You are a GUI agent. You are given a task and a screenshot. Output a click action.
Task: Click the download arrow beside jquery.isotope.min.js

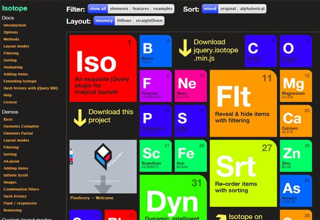[x=185, y=48]
